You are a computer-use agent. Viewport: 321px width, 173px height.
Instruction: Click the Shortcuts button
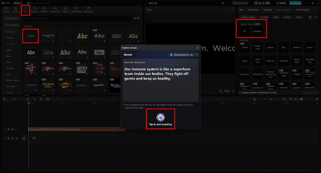point(240,3)
